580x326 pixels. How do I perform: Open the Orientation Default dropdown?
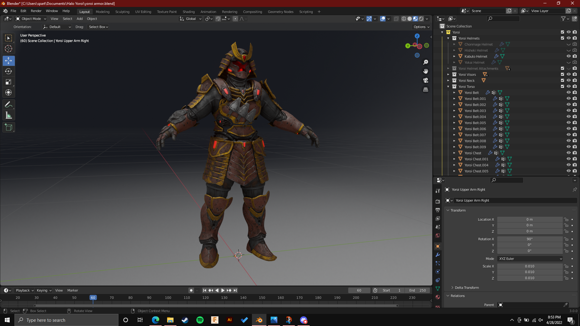pos(57,27)
